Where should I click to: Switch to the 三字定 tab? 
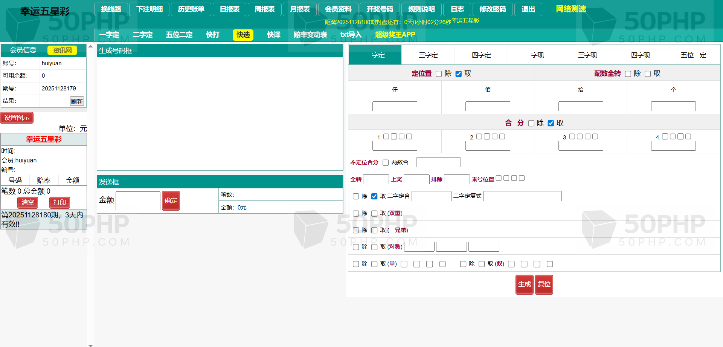tap(428, 55)
